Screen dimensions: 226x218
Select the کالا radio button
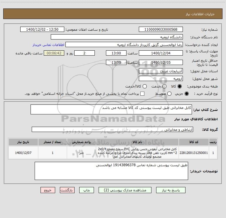pyautogui.click(x=180, y=86)
